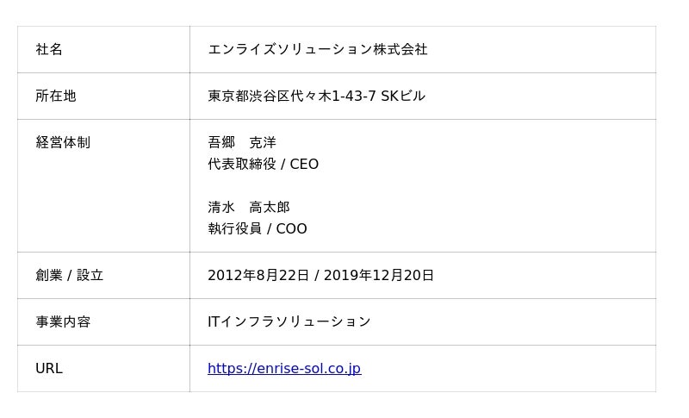Open the https://enrise-sol.co.jp link

284,368
